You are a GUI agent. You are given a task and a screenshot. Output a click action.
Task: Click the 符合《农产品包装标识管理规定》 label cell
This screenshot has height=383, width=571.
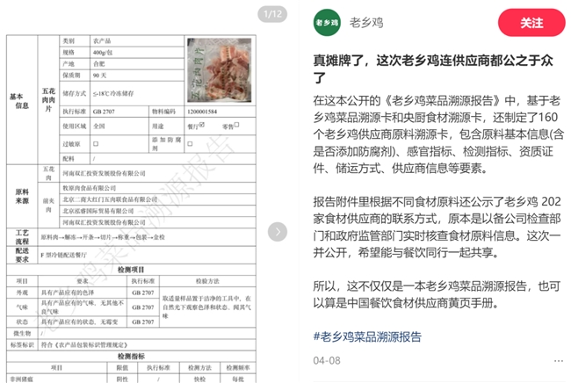[147, 344]
